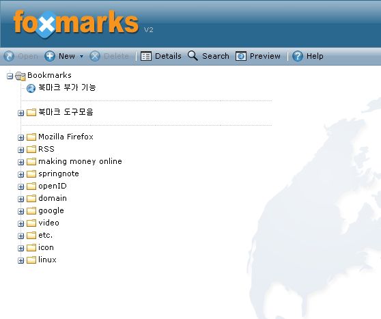The height and width of the screenshot is (319, 381).
Task: Click the Bookmarks root folder icon
Action: pyautogui.click(x=20, y=76)
